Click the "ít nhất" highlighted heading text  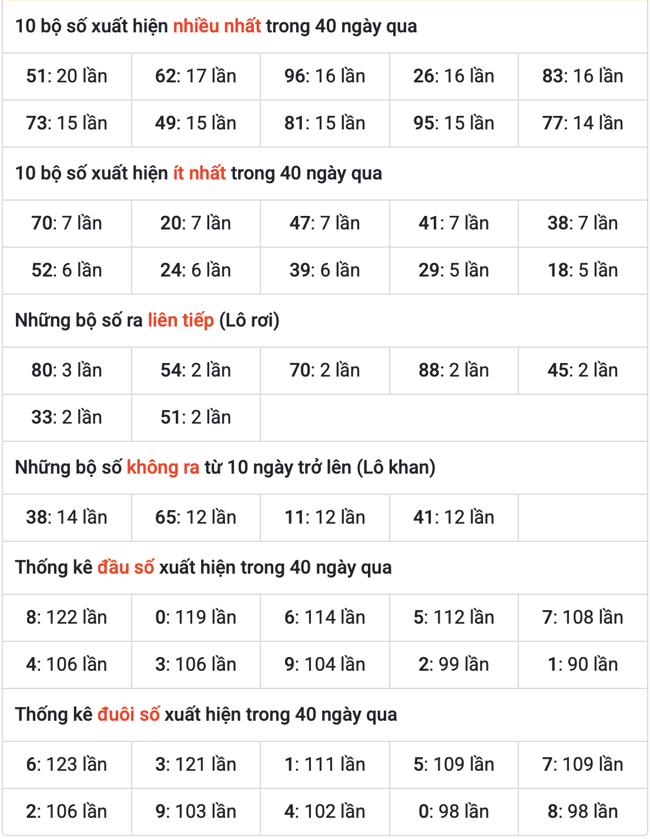coord(199,174)
